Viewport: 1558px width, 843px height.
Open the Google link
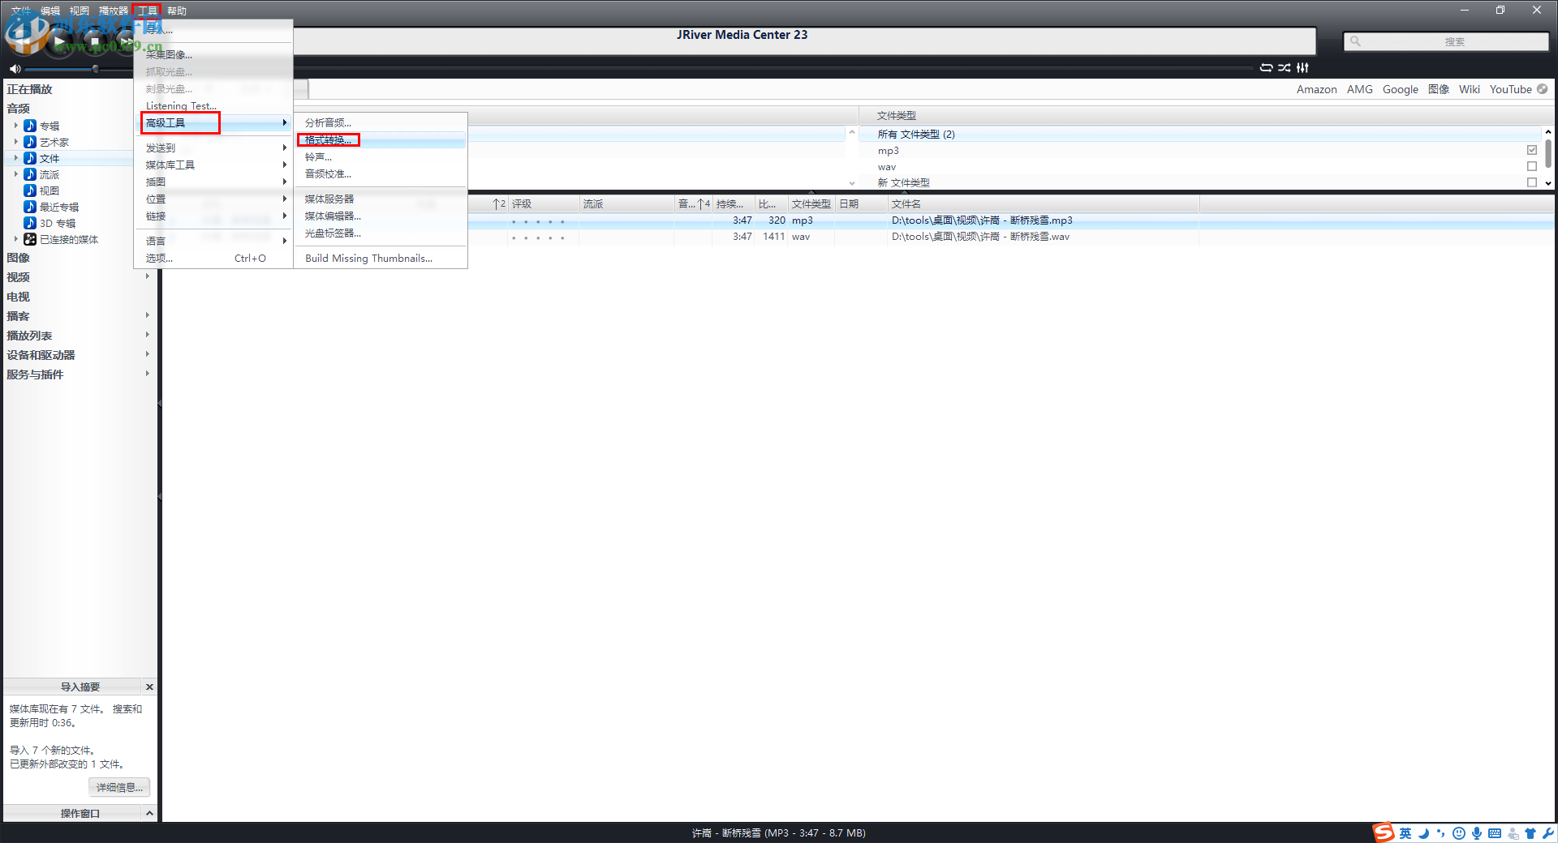point(1401,89)
